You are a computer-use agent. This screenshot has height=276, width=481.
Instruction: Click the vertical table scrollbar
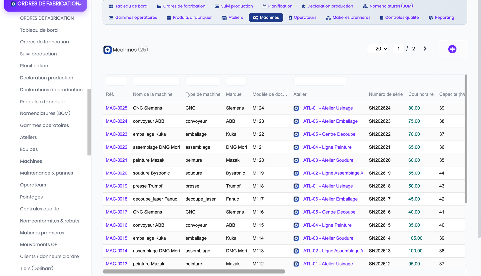tap(466, 139)
